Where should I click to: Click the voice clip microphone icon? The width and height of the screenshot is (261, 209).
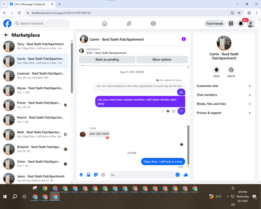point(81,175)
